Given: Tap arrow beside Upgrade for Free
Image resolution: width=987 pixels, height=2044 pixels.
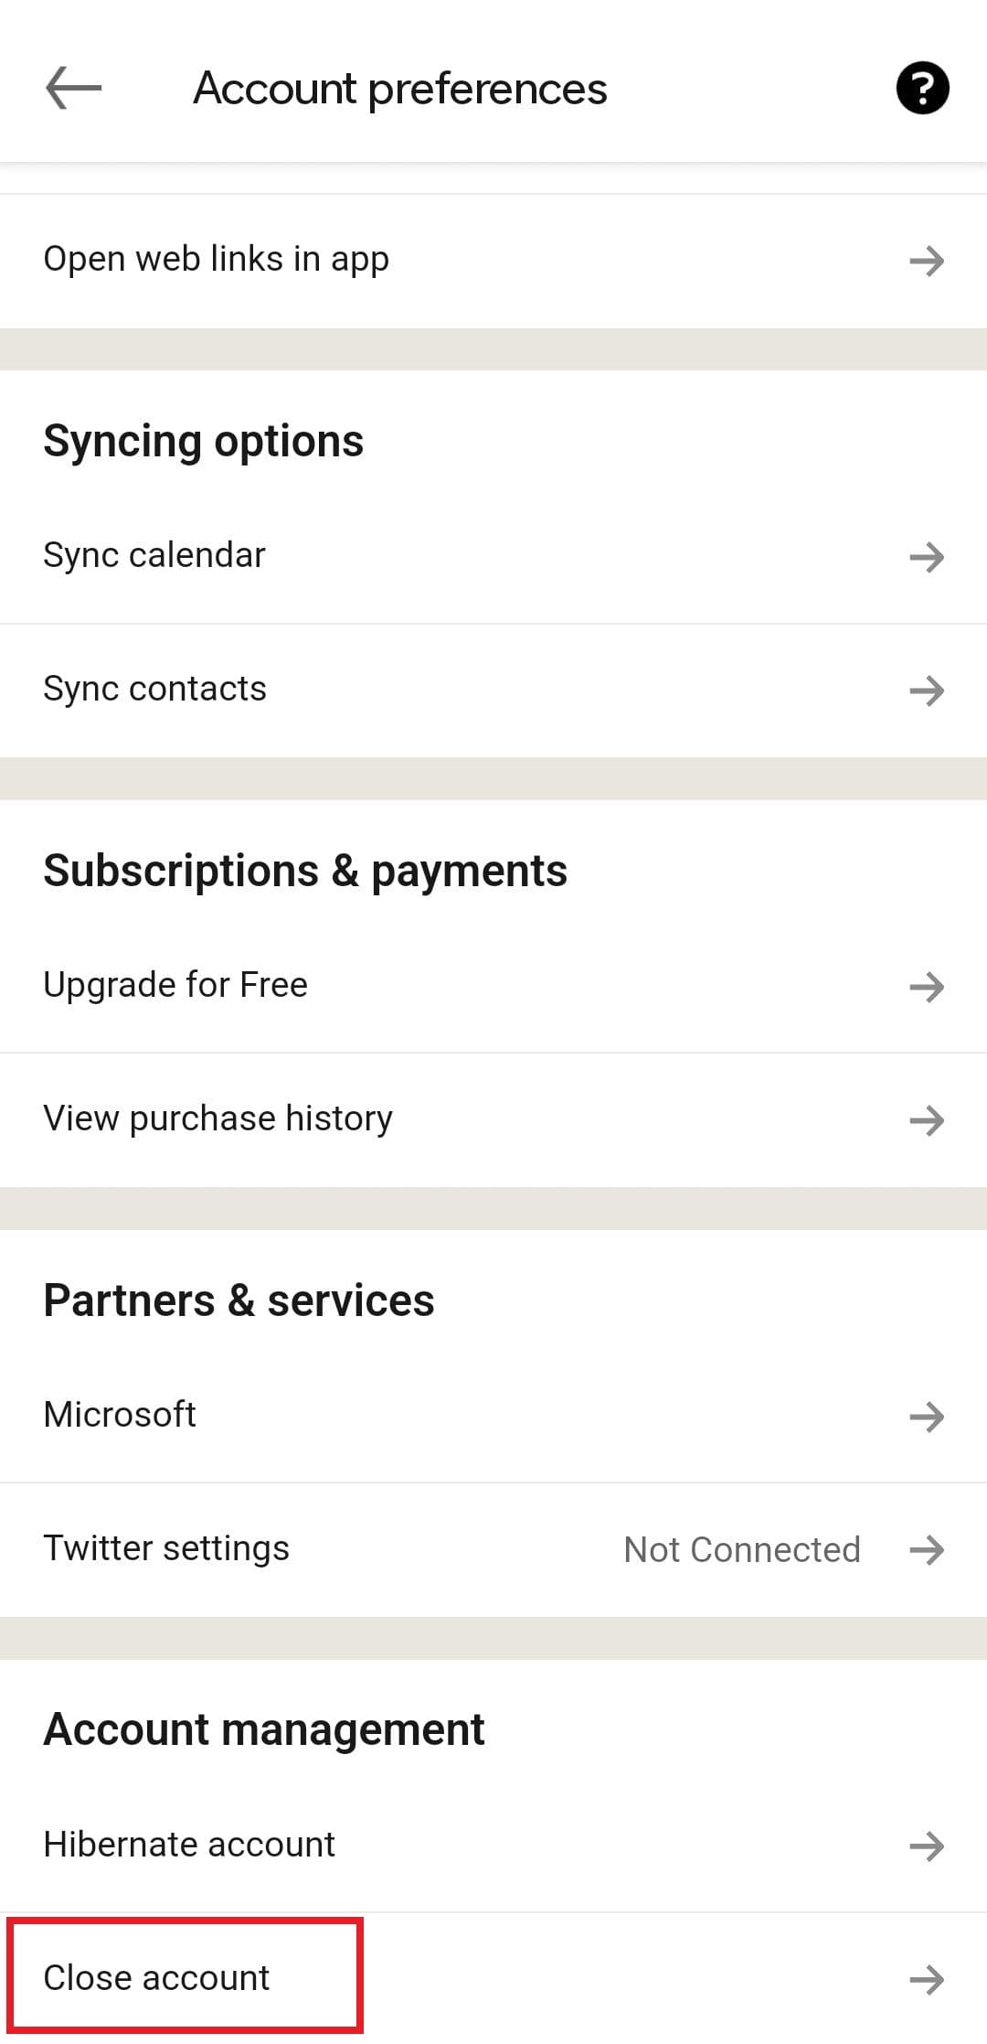Looking at the screenshot, I should pos(927,986).
